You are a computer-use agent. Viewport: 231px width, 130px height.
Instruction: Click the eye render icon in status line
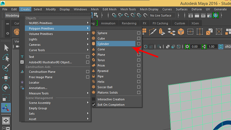click(x=191, y=15)
